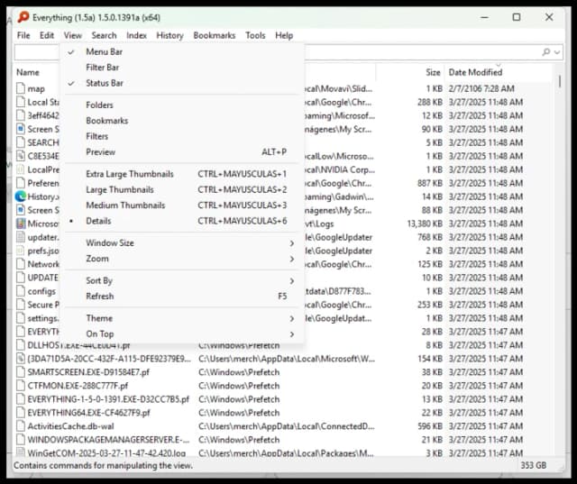This screenshot has height=484, width=577.
Task: Click the icon beside updater. file row
Action: (21, 237)
